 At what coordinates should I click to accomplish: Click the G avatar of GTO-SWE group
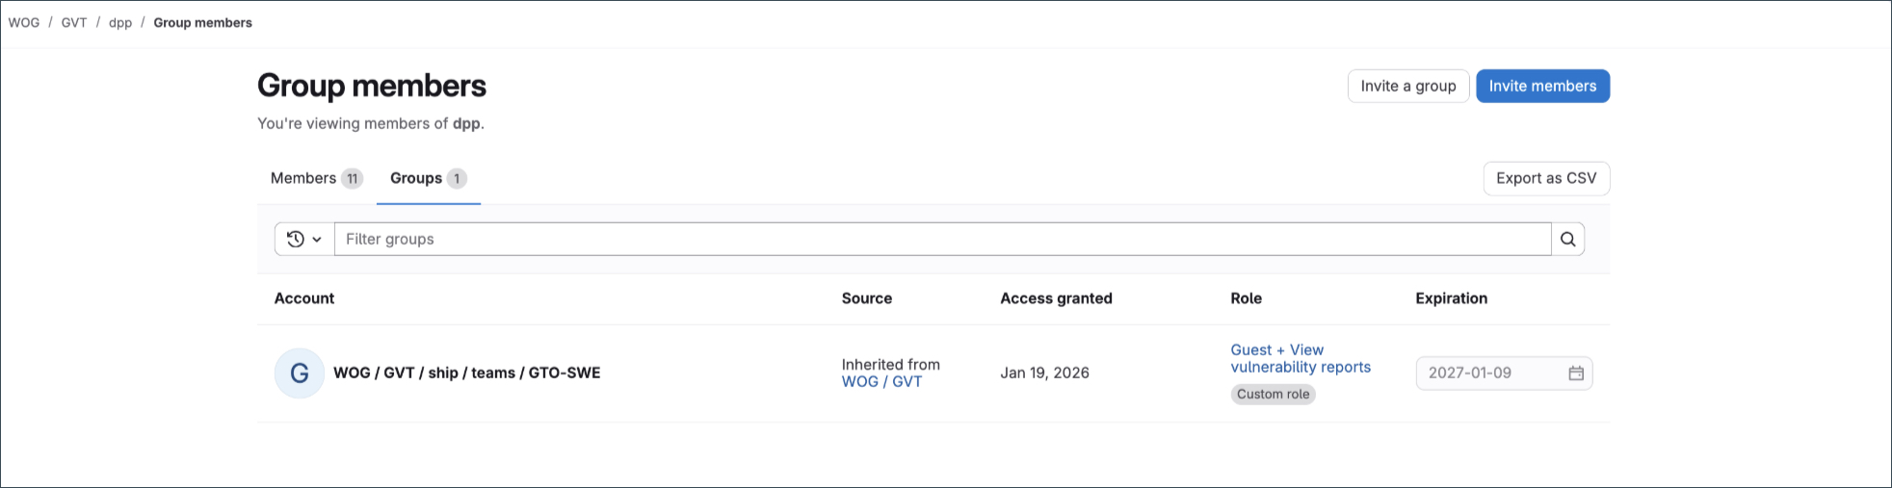tap(300, 373)
